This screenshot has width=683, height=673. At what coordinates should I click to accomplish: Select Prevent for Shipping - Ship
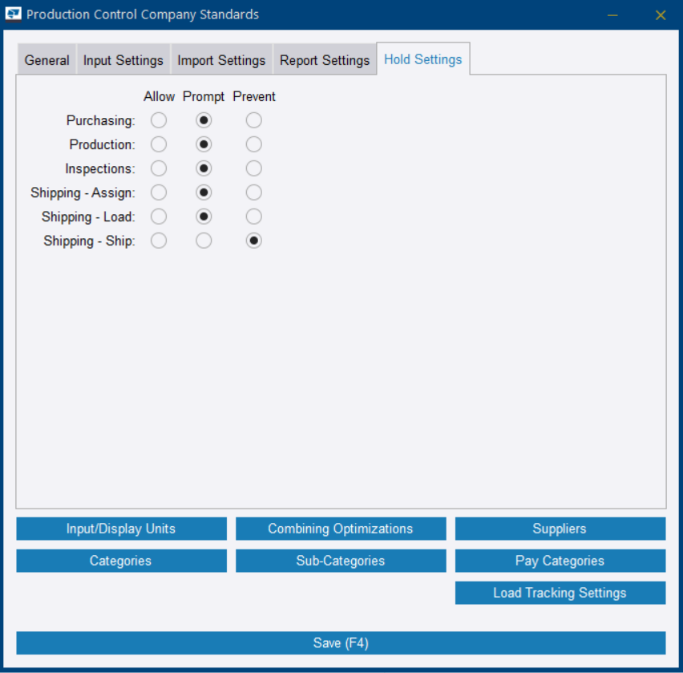click(x=254, y=241)
